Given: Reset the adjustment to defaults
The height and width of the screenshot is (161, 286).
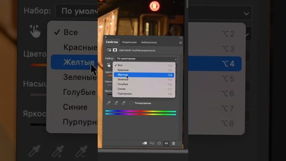Looking at the screenshot, I should point(159,143).
